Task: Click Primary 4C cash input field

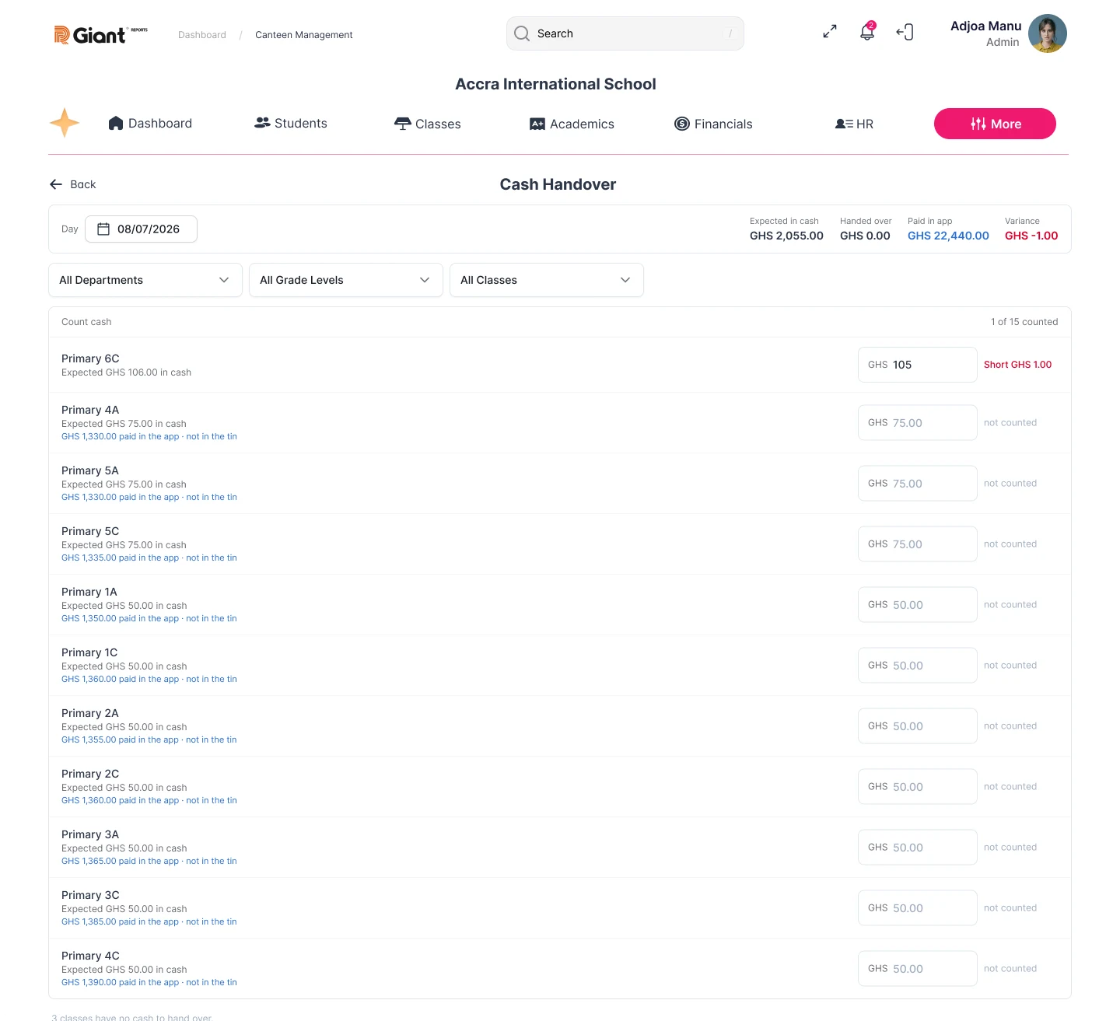Action: tap(918, 969)
